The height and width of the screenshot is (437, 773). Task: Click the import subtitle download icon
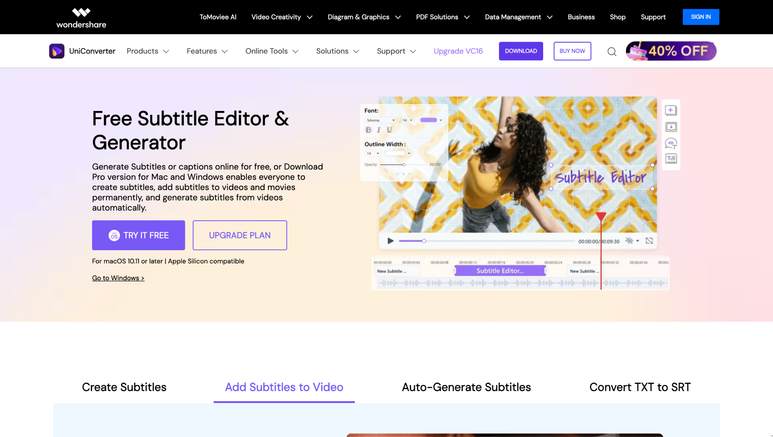click(671, 127)
